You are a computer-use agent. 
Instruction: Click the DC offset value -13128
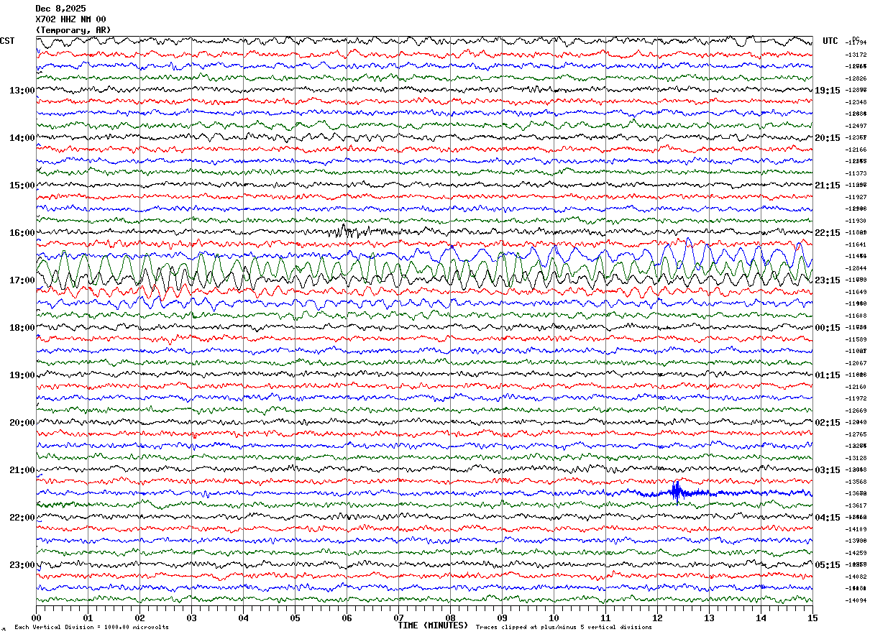(856, 458)
